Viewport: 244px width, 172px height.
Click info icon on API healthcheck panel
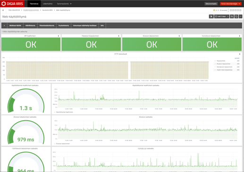pos(59,36)
